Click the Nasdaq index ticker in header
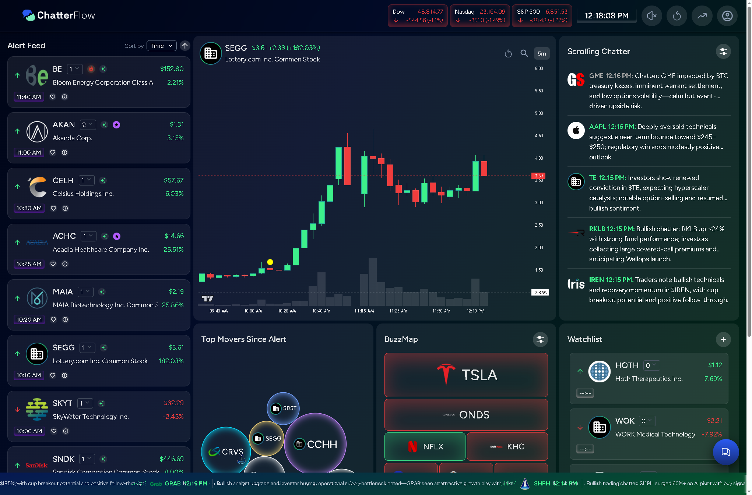Viewport: 752px width, 495px height. 479,15
